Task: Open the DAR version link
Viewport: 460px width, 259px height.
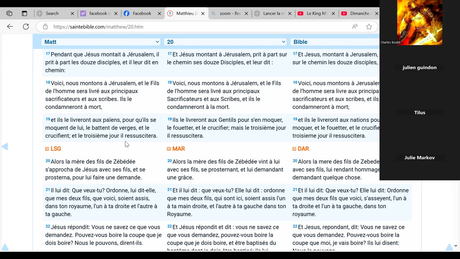Action: [x=303, y=149]
